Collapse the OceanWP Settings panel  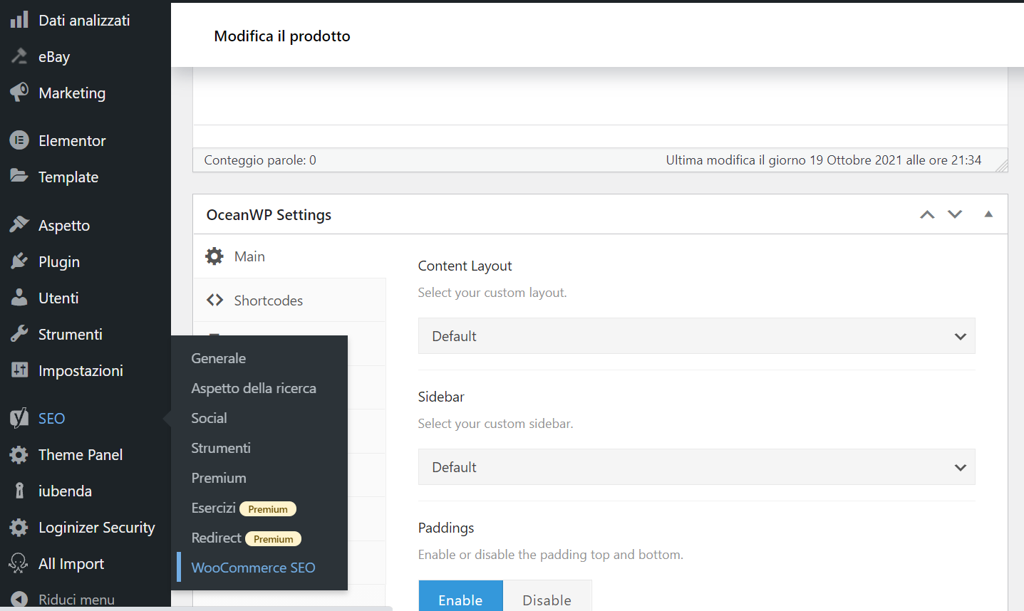tap(988, 214)
